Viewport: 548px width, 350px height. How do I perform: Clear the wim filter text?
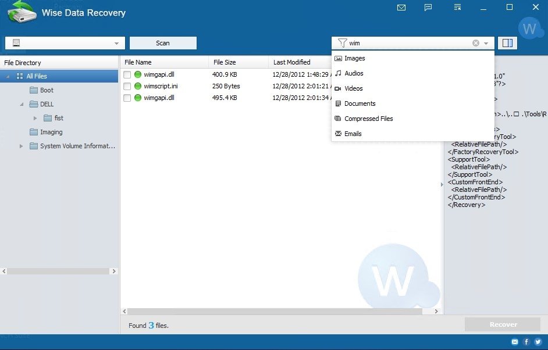pyautogui.click(x=476, y=43)
